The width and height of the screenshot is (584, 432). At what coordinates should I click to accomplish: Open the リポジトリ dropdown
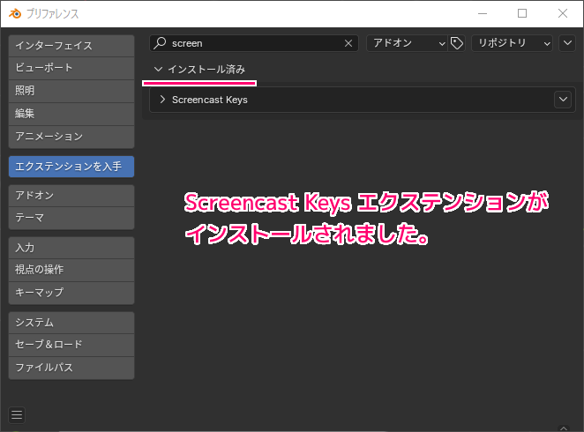[513, 43]
